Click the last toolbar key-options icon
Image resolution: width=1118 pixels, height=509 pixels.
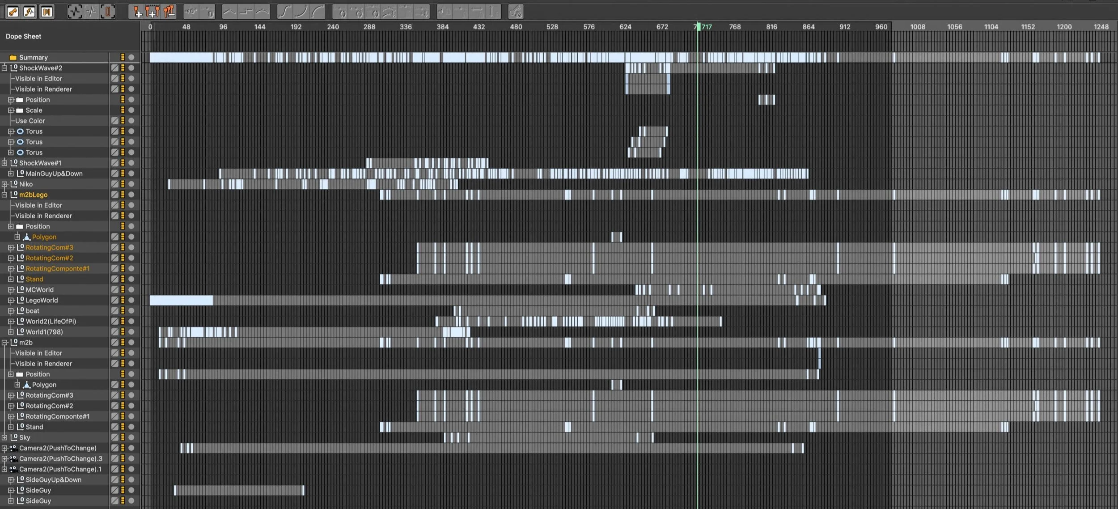[x=516, y=12]
